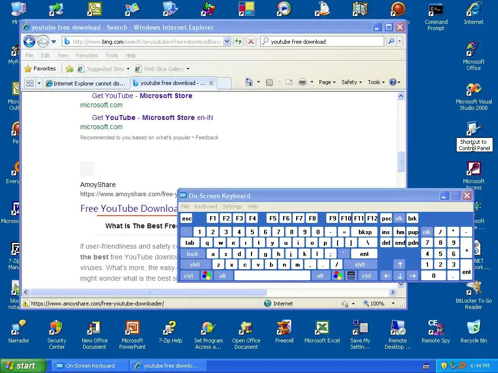Select 7-Zip Help desktop icon

tap(170, 332)
